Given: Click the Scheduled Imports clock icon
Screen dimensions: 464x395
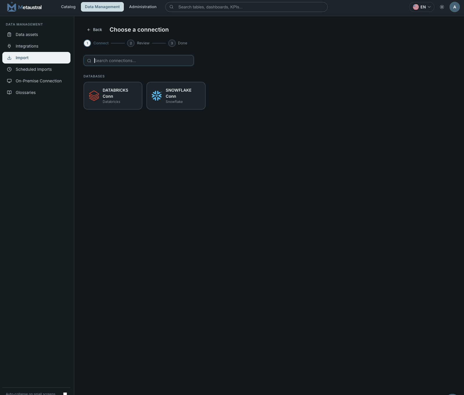Looking at the screenshot, I should tap(9, 69).
